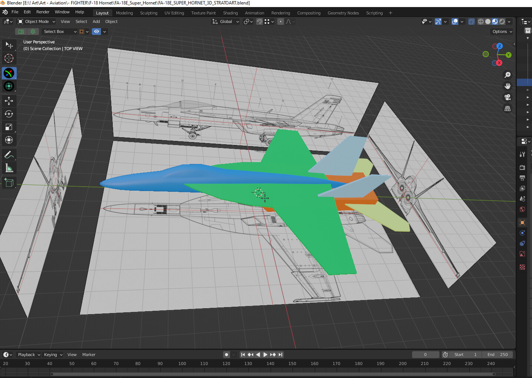Screen dimensions: 532x378
Task: Open the Object Constraints properties tab
Action: pos(522,243)
